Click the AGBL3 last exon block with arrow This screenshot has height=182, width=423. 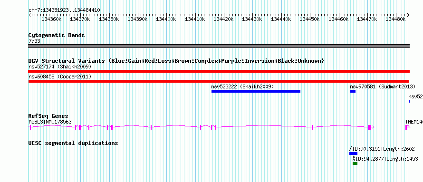pos(371,127)
